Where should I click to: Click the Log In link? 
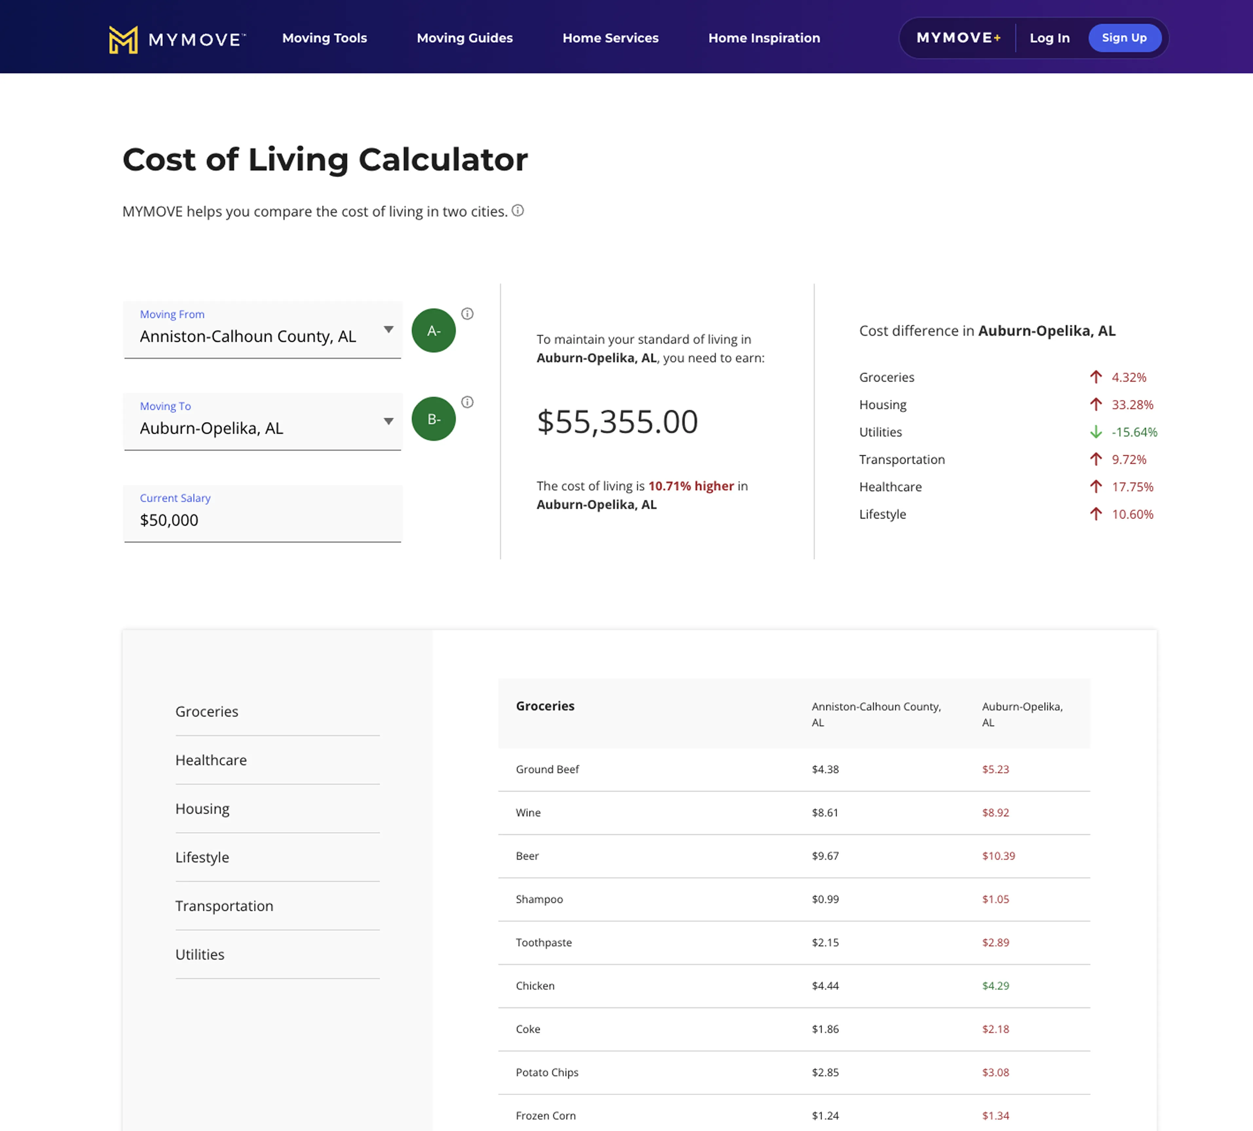coord(1049,38)
